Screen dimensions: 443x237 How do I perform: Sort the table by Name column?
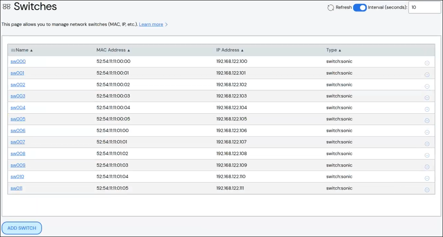tap(22, 50)
